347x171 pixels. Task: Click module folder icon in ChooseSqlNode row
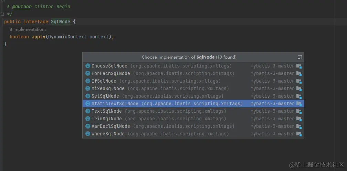pos(299,66)
